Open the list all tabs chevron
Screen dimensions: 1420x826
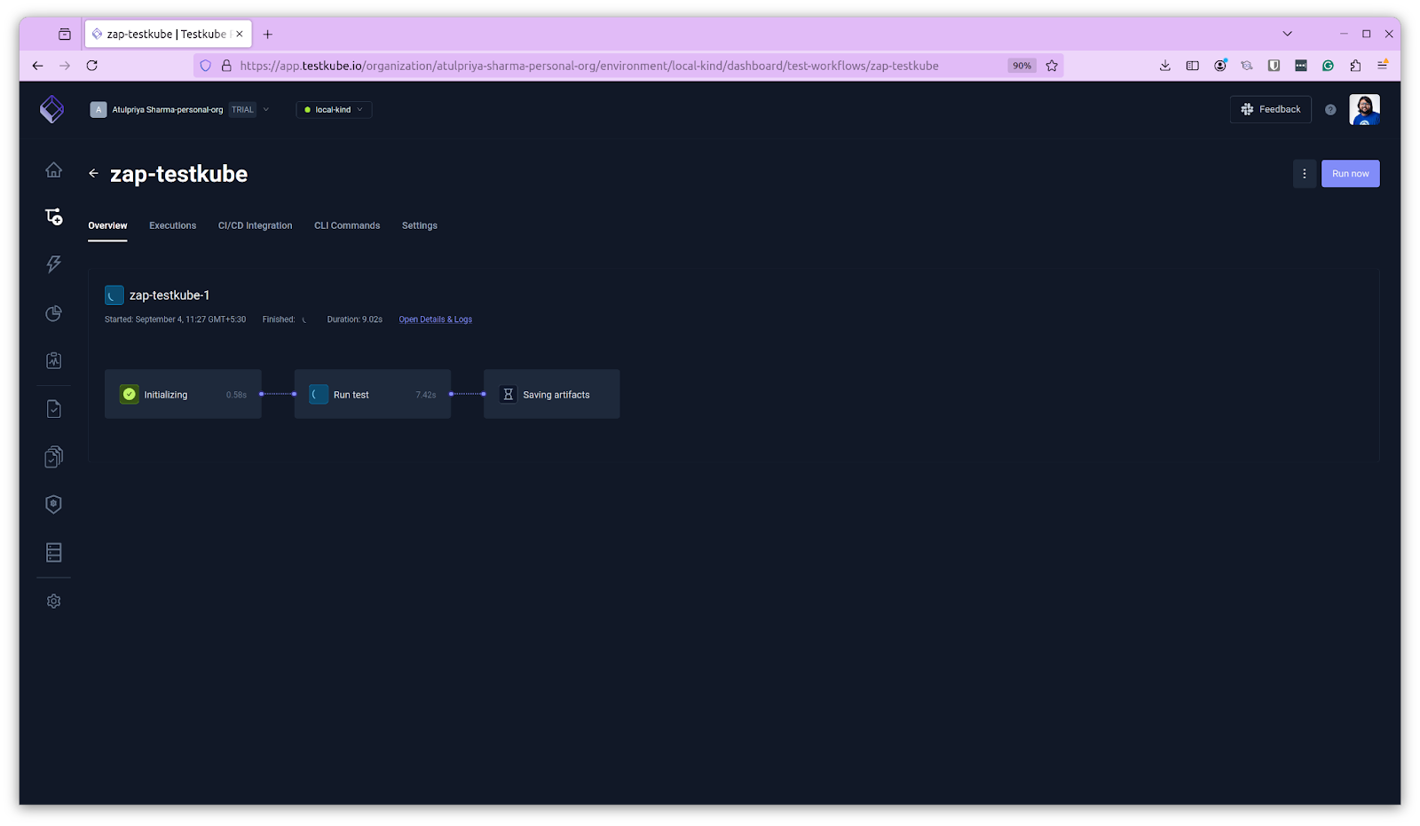(1287, 34)
